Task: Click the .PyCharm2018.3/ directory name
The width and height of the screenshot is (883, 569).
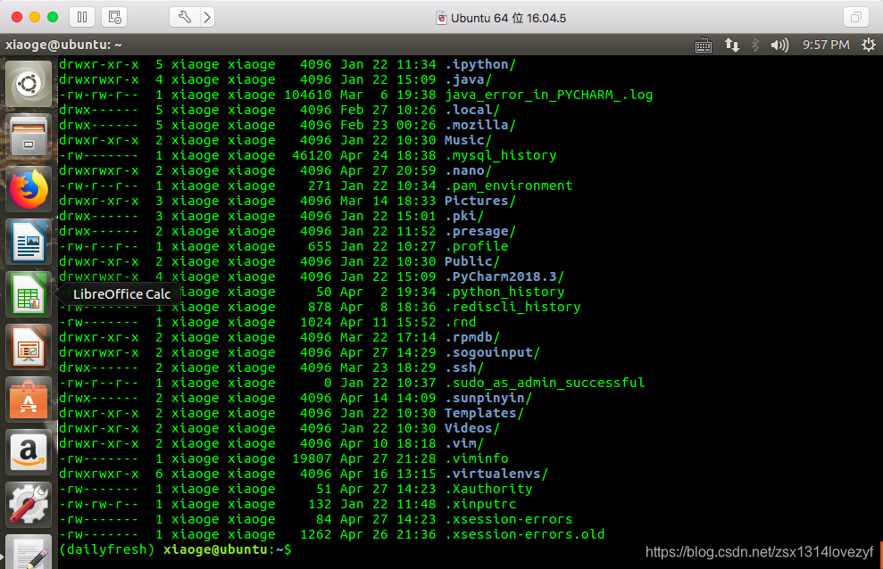Action: click(x=504, y=277)
